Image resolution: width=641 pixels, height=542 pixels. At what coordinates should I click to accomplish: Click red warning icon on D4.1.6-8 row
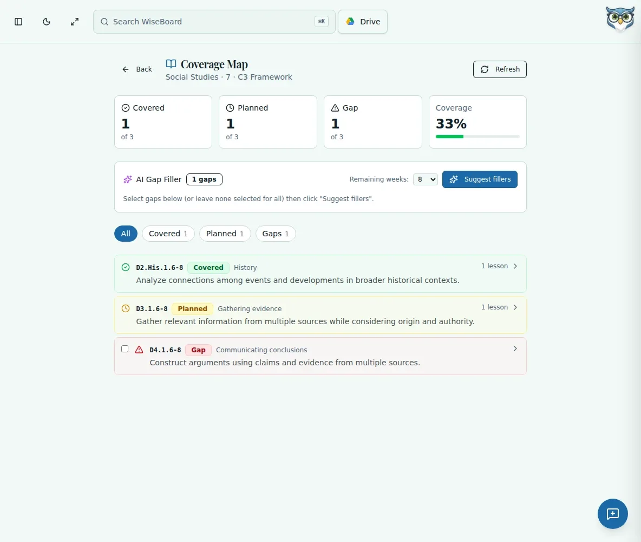click(139, 350)
